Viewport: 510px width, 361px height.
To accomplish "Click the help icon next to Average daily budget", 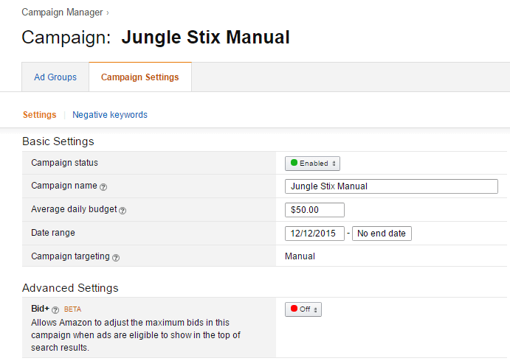I will pos(123,211).
